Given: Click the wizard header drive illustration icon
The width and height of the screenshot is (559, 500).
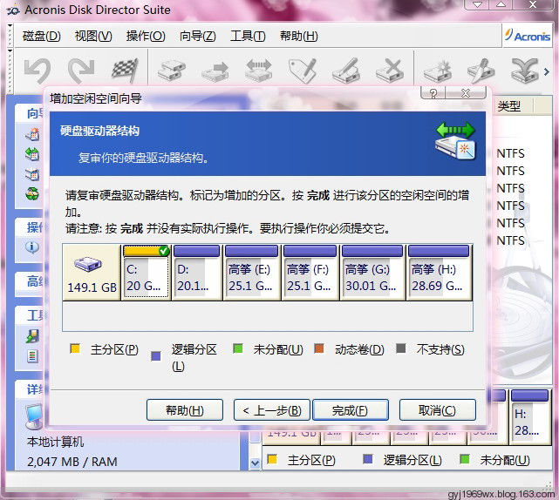Looking at the screenshot, I should (x=455, y=141).
